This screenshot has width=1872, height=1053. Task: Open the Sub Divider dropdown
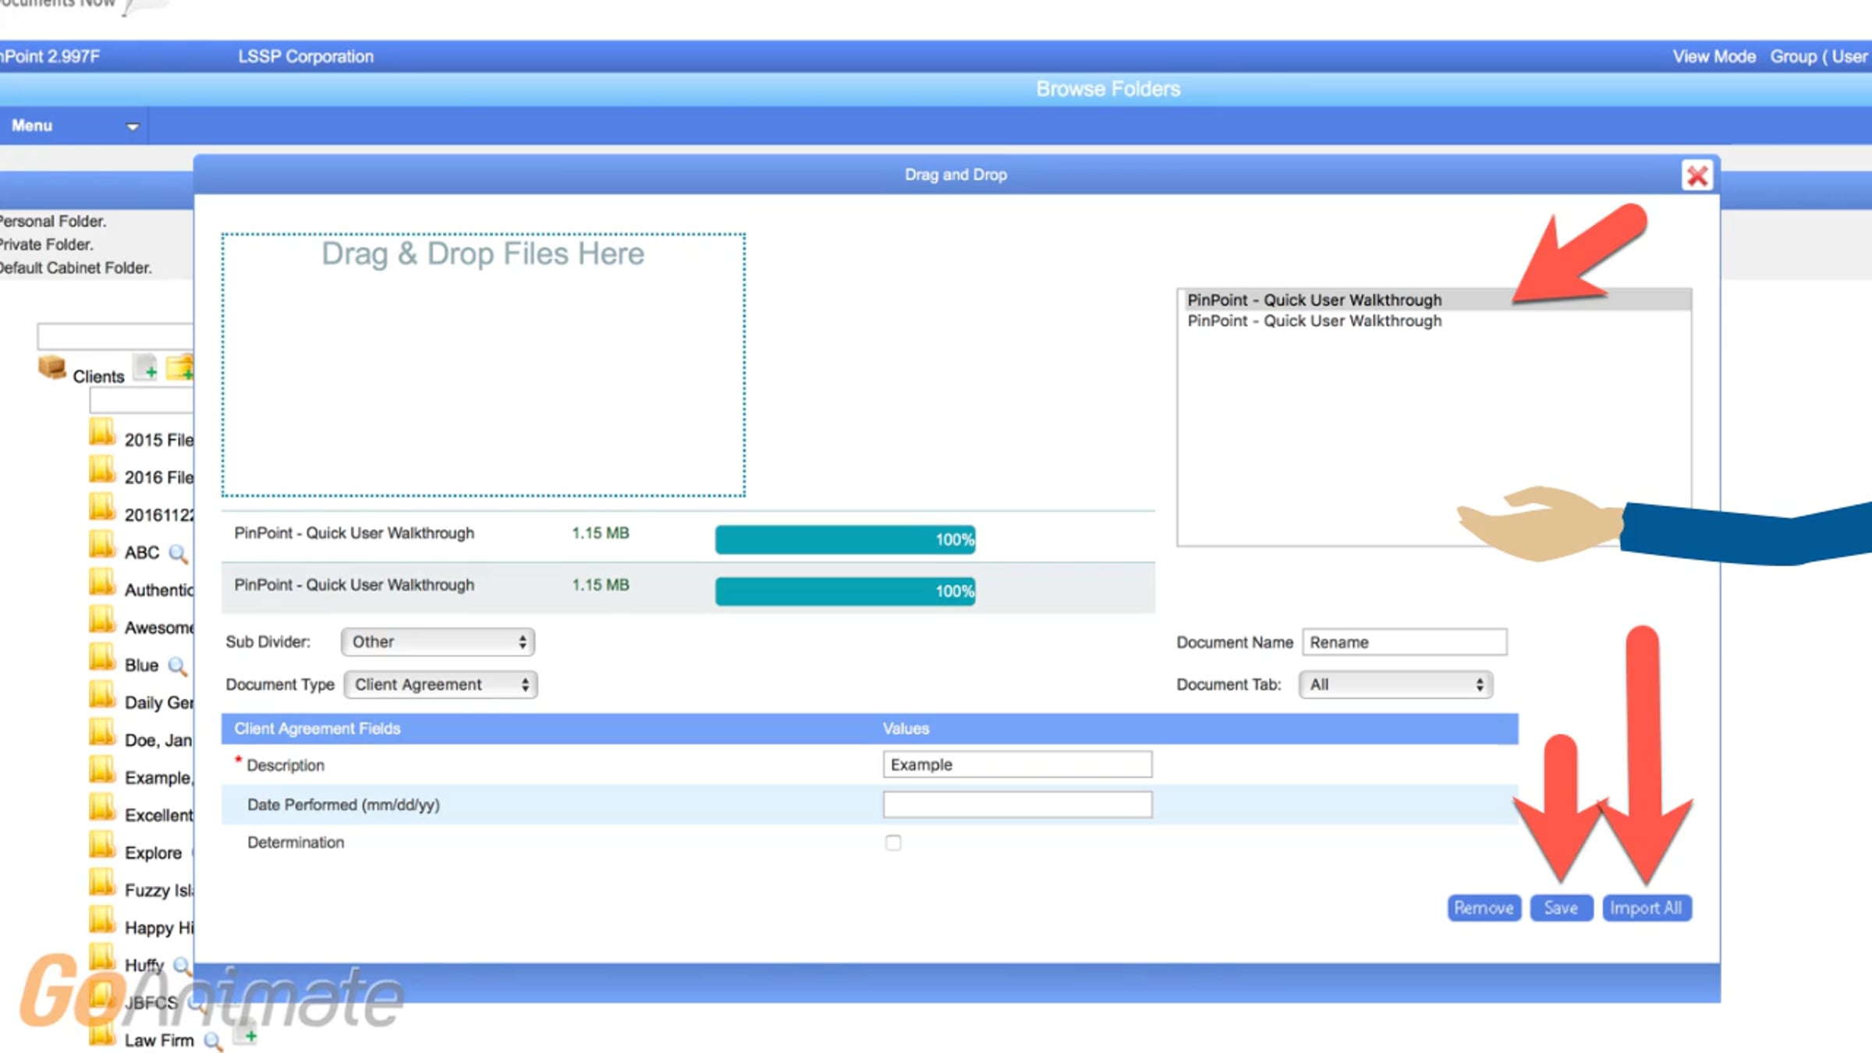click(x=438, y=642)
